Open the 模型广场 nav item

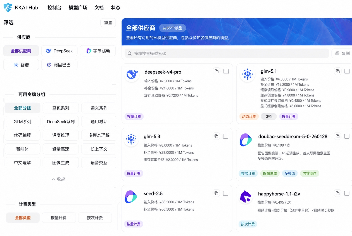pos(78,8)
